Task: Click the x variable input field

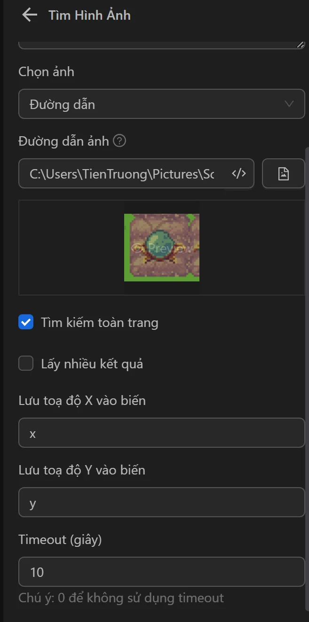Action: pos(162,433)
